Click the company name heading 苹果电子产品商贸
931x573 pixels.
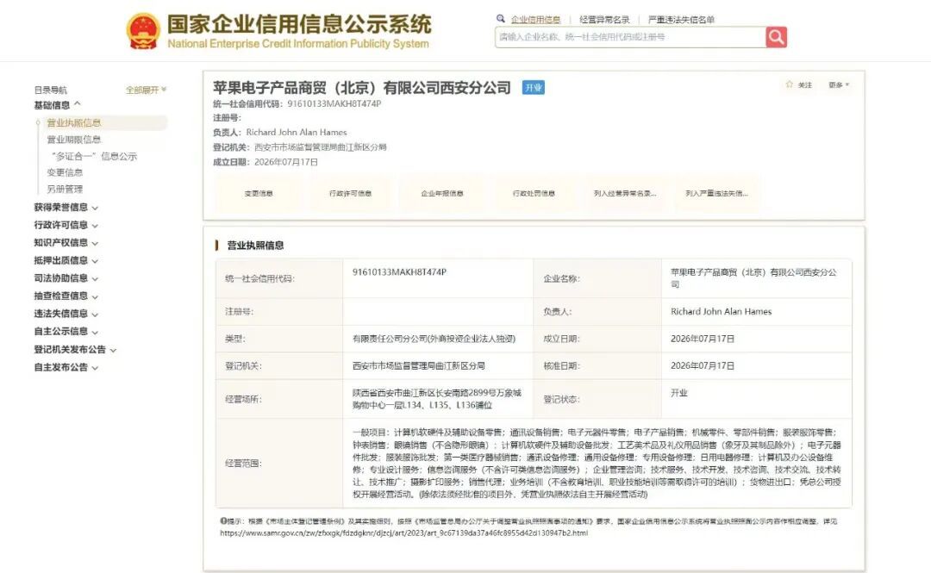tap(361, 88)
